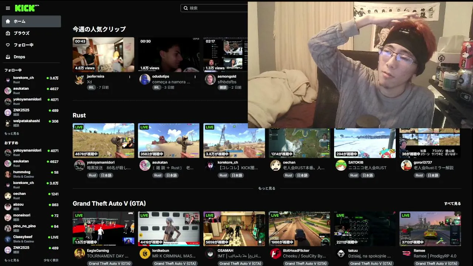Click 日本語 tag under asukatan stream

[x=171, y=175]
